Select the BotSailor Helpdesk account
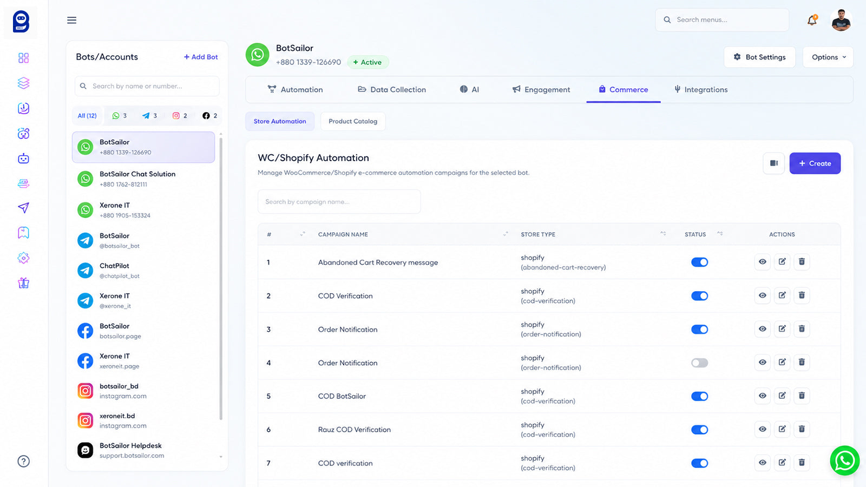The height and width of the screenshot is (487, 866). click(143, 450)
